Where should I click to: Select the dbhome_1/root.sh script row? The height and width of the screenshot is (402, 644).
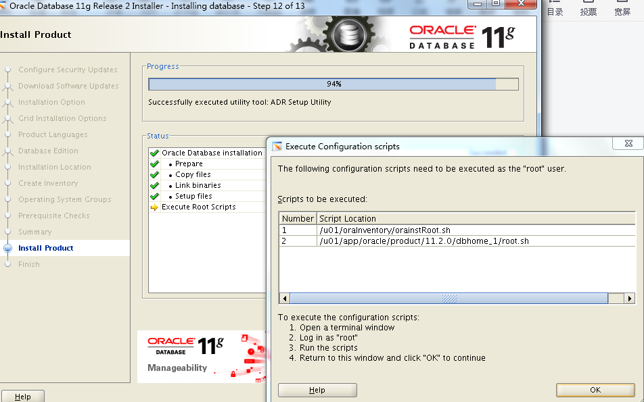tap(457, 241)
